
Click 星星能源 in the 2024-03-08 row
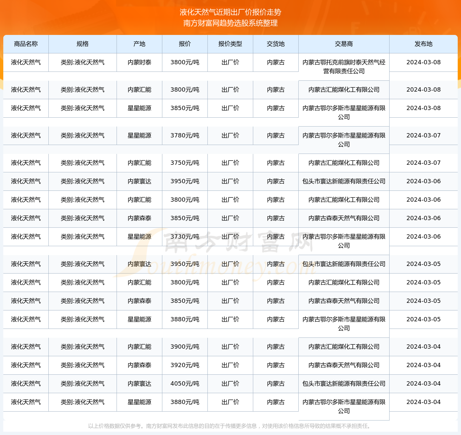[140, 108]
